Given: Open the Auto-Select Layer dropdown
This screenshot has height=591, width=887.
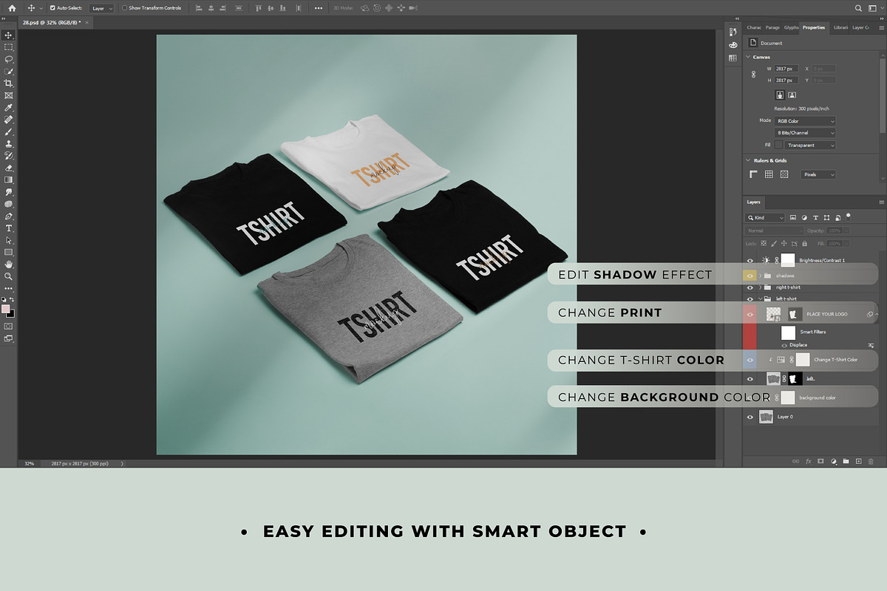Looking at the screenshot, I should coord(102,7).
